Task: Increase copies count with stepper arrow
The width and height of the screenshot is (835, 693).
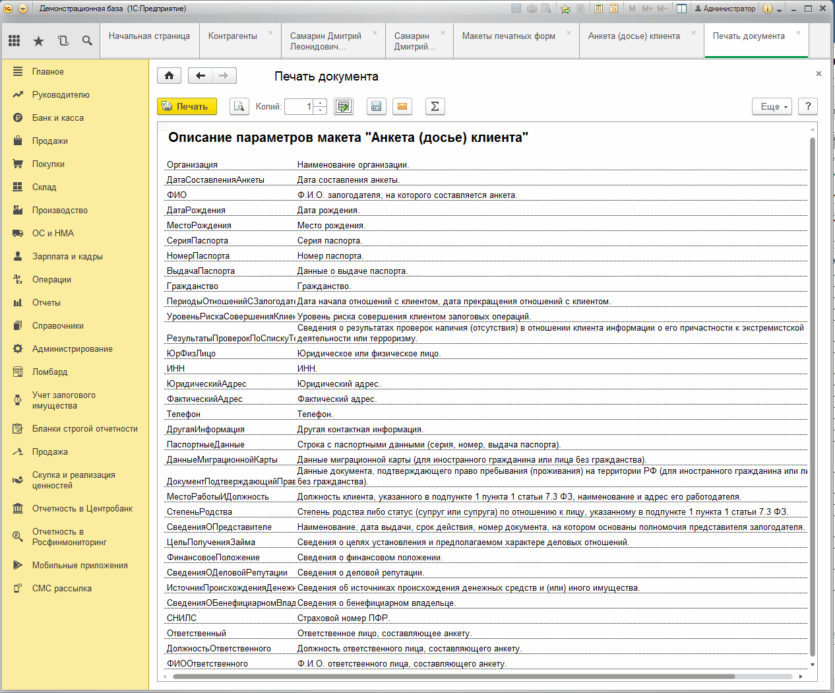Action: click(321, 103)
